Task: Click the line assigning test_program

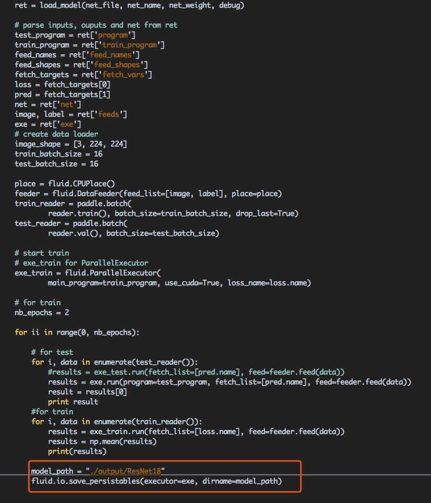Action: 75,35
